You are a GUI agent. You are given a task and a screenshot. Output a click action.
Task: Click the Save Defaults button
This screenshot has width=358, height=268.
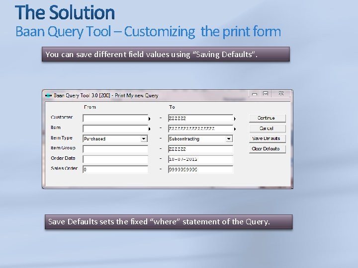[268, 138]
